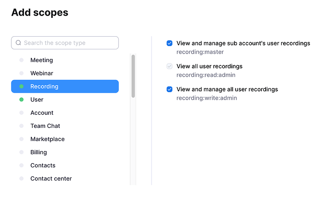
Task: Click the scope list scrollbar thumb
Action: tap(133, 76)
